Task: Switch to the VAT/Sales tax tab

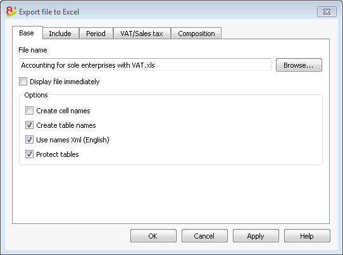Action: (x=142, y=34)
